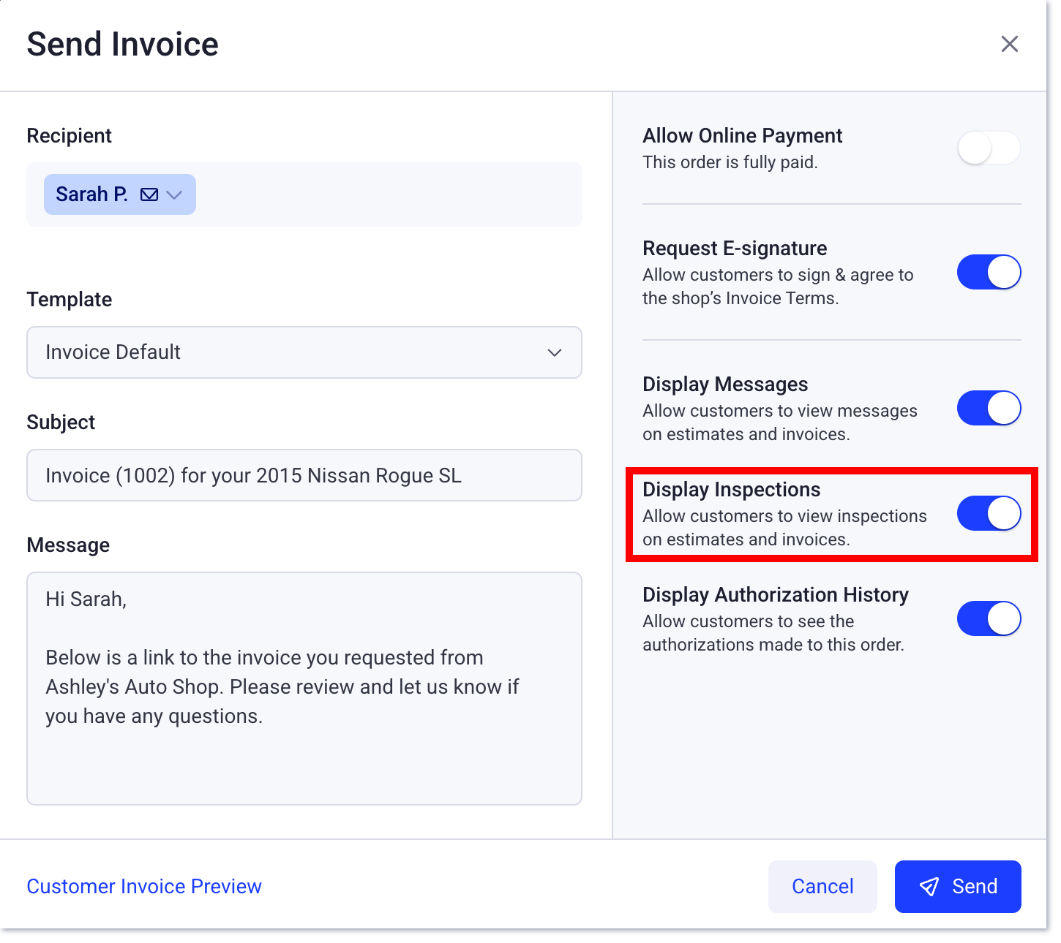Select the Sarah P. recipient chip
Image resolution: width=1061 pixels, height=943 pixels.
[x=92, y=194]
